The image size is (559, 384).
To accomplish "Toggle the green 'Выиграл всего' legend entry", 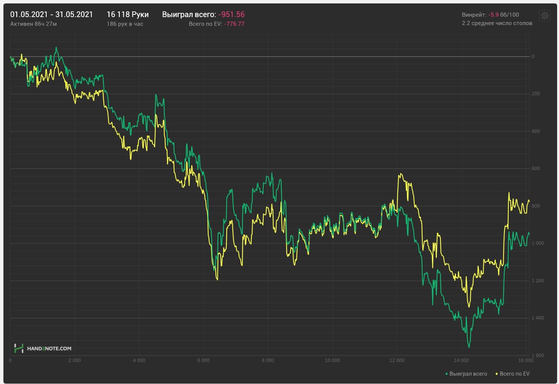I will click(x=466, y=374).
